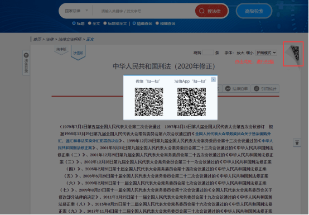Click the 法信App scan QR code

click(191, 102)
